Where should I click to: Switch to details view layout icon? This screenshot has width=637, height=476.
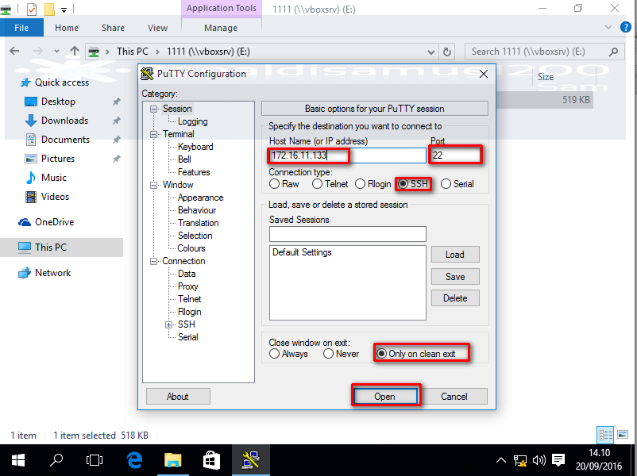[605, 436]
